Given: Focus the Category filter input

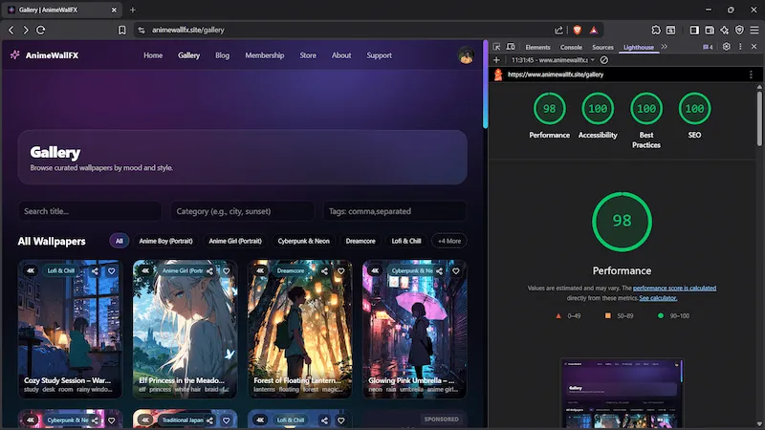Looking at the screenshot, I should 243,211.
